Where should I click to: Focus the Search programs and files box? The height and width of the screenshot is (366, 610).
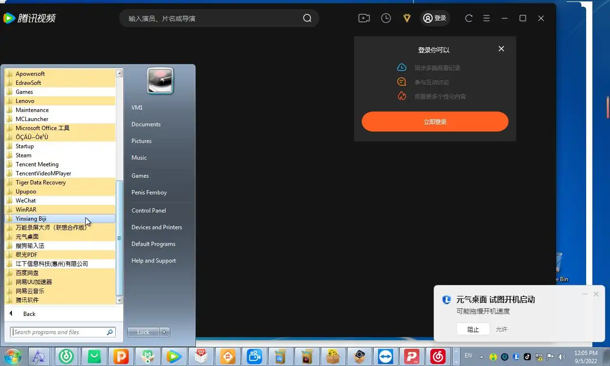click(x=63, y=332)
